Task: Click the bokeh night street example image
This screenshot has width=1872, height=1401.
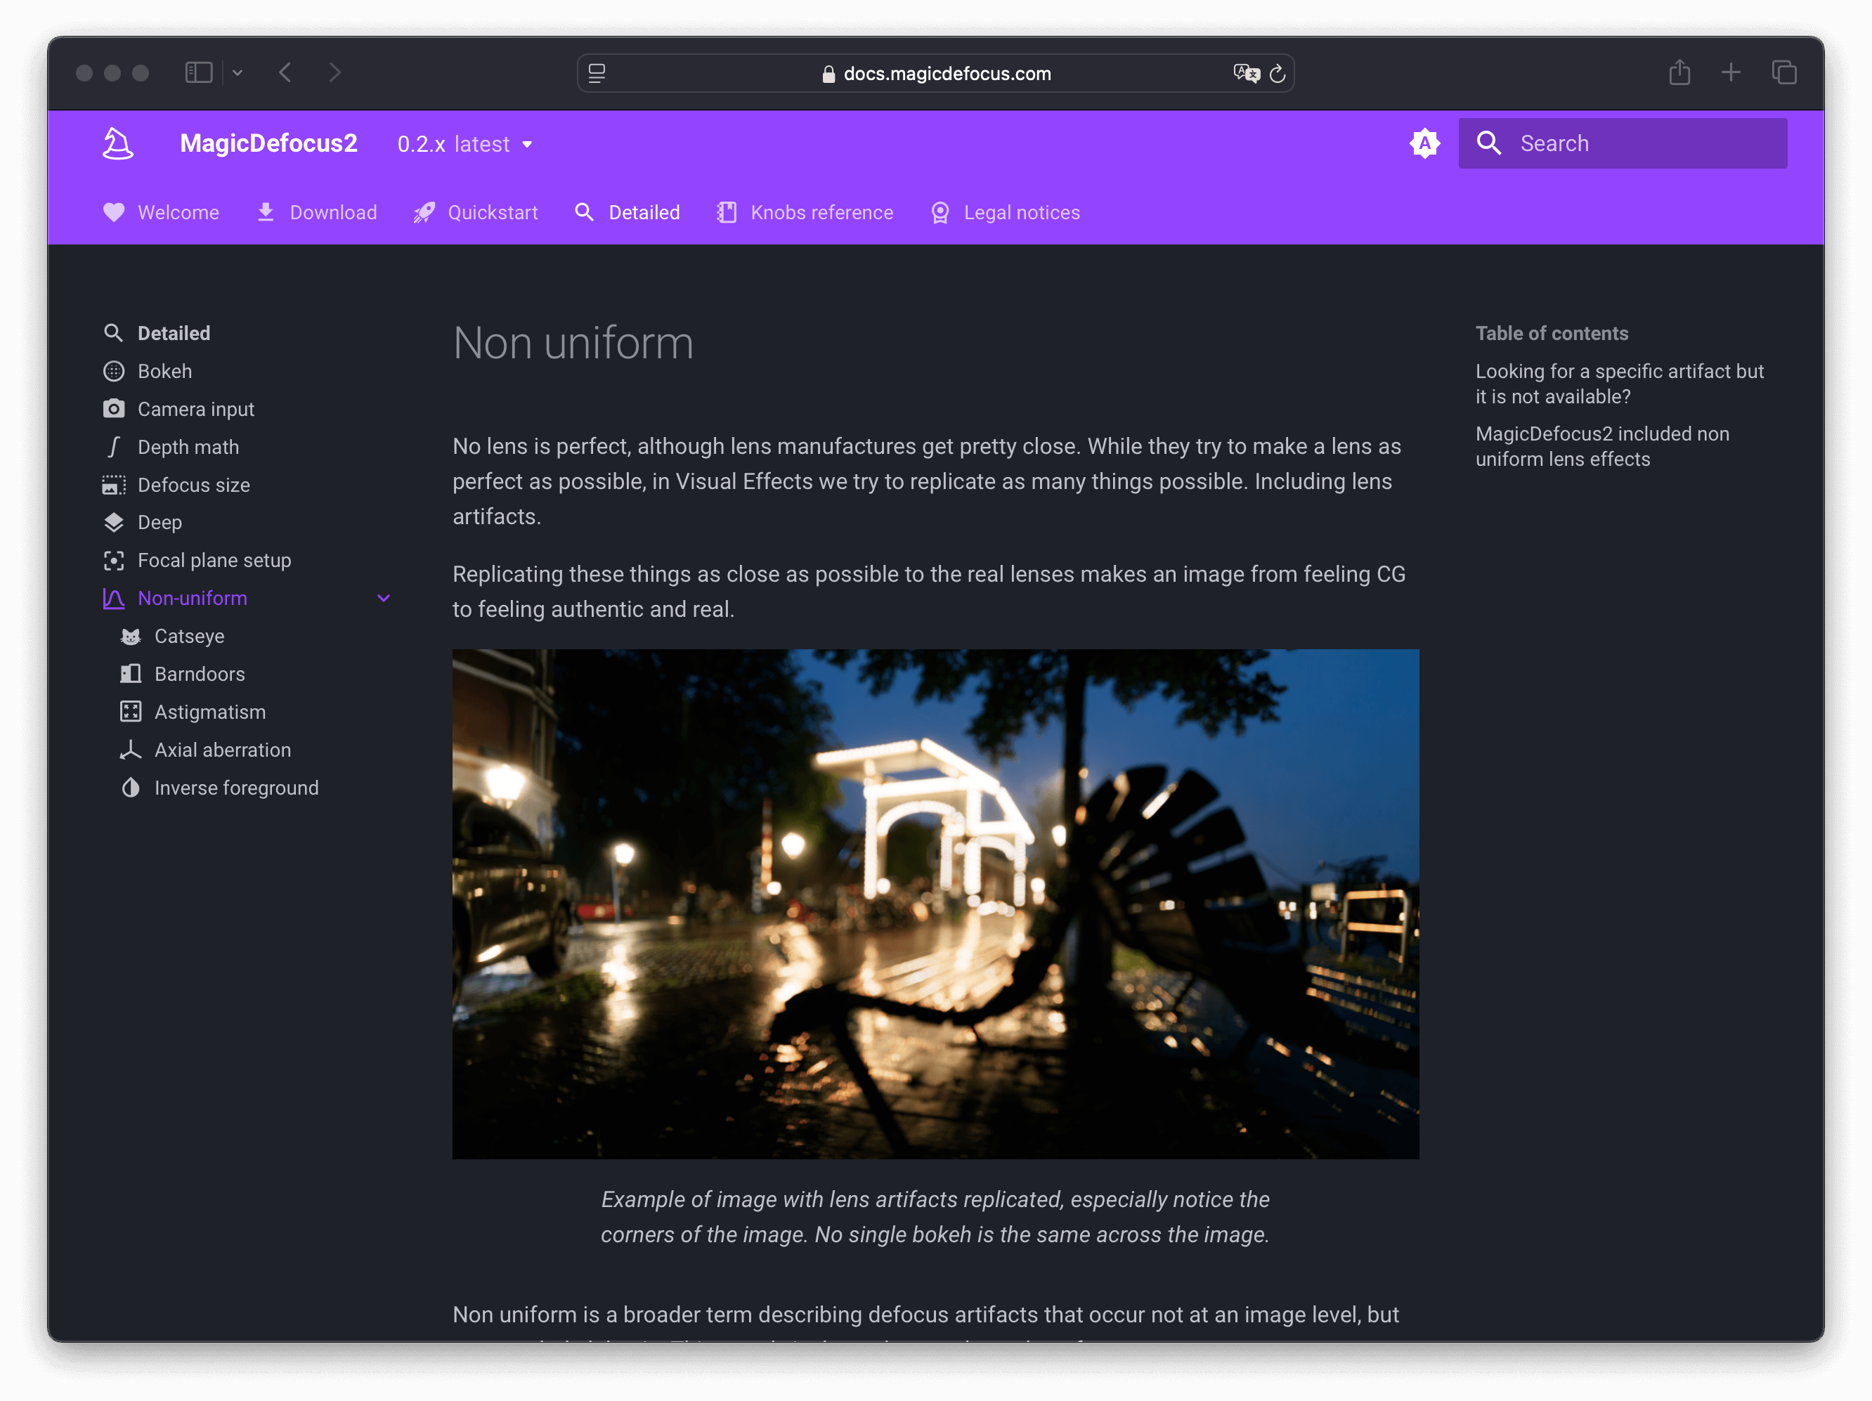Action: pyautogui.click(x=935, y=904)
